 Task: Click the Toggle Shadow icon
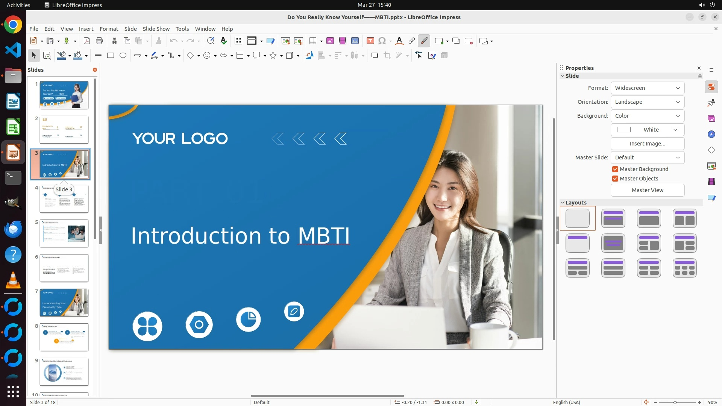point(375,56)
